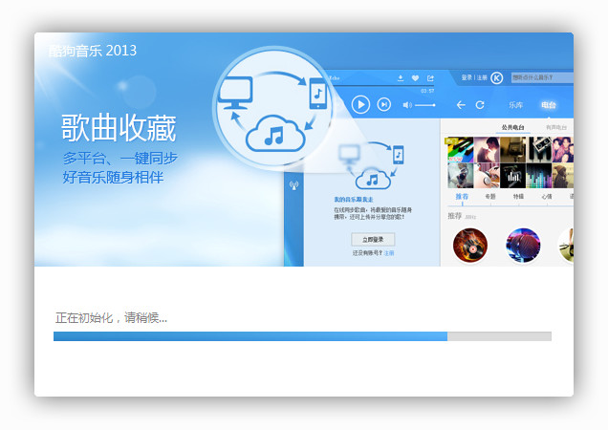Image resolution: width=608 pixels, height=430 pixels.
Task: Click the download song icon
Action: coord(401,78)
